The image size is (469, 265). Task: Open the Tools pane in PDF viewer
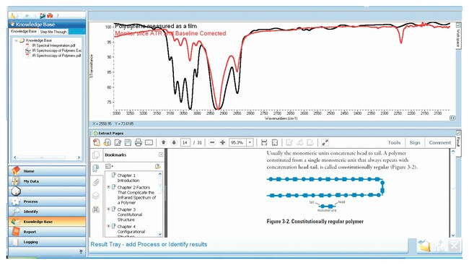click(394, 142)
